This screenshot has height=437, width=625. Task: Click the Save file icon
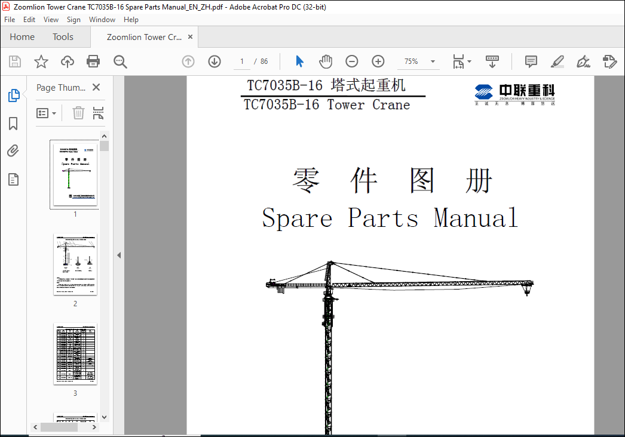tap(15, 61)
